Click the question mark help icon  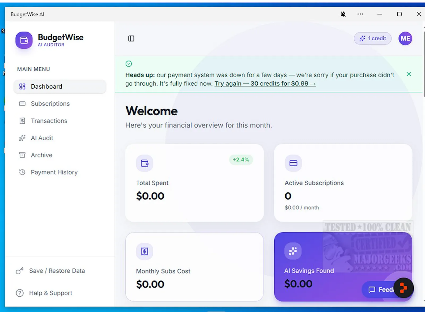pos(20,293)
